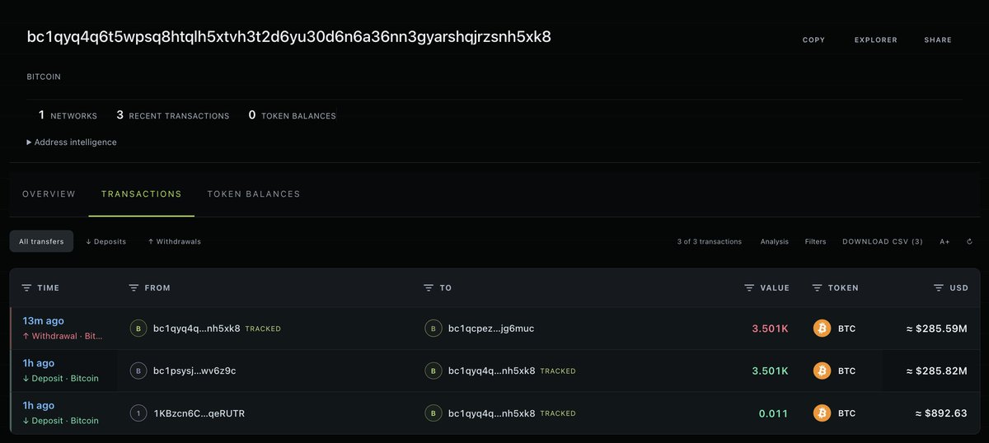Click the 0 TOKEN BALANCES stat
Screen dimensions: 989x443
(292, 115)
